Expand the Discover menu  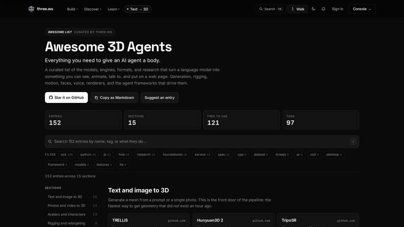click(x=93, y=9)
